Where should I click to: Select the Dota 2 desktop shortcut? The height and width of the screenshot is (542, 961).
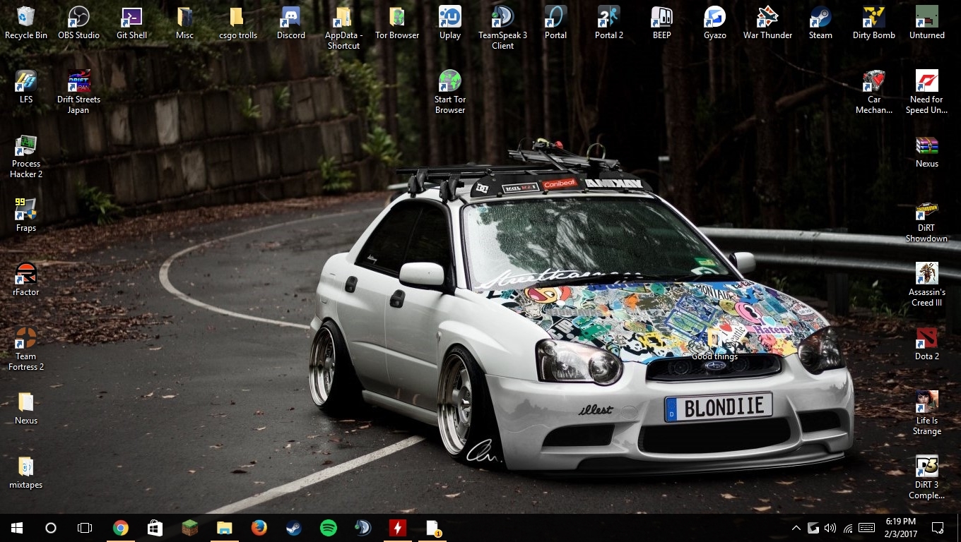click(927, 343)
